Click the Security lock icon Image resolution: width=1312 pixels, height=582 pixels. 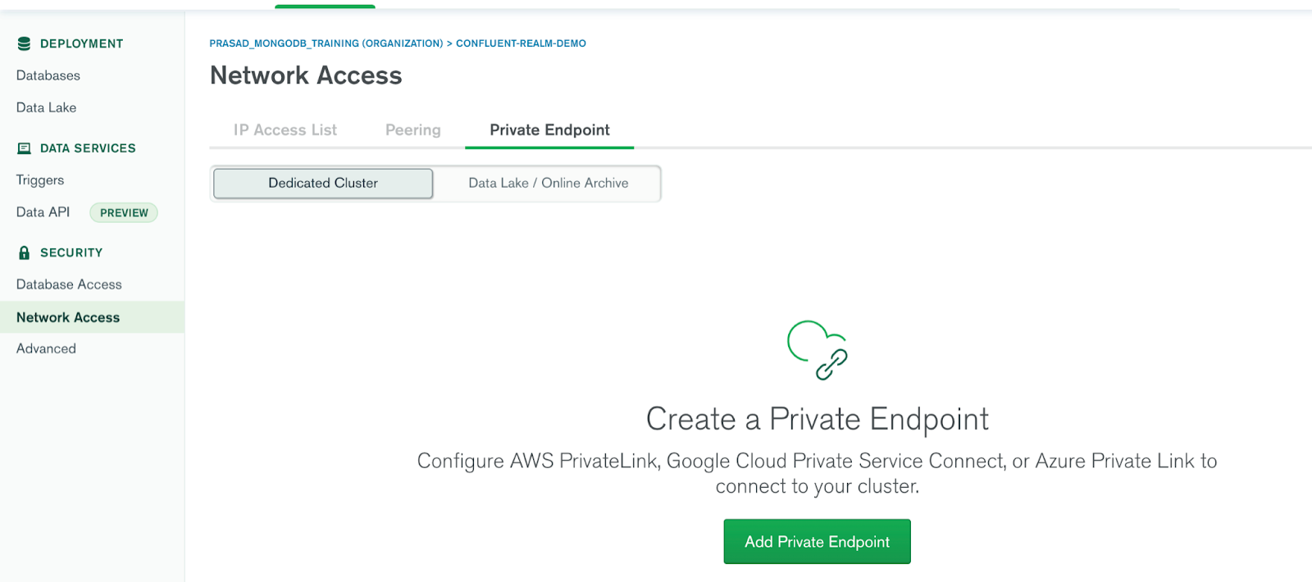click(24, 252)
